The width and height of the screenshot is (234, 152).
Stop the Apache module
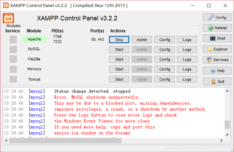(119, 40)
